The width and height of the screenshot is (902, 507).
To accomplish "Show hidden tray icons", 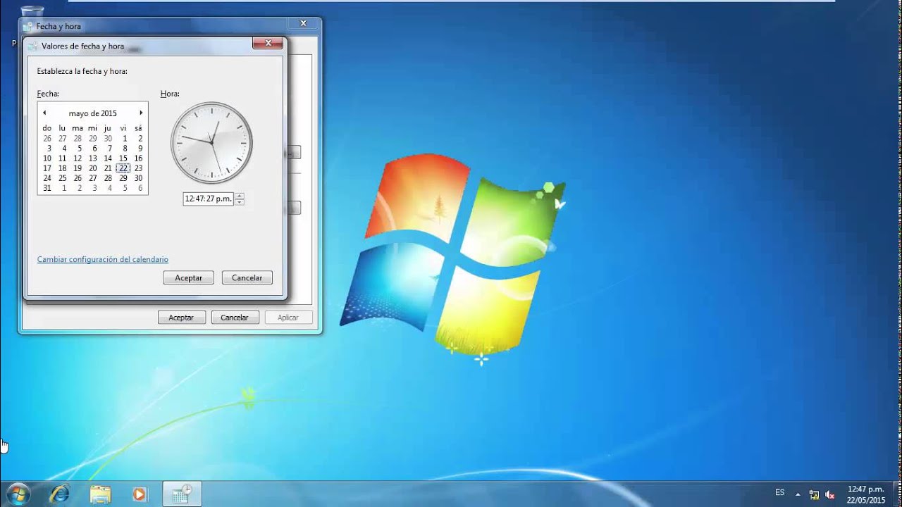I will pos(798,494).
